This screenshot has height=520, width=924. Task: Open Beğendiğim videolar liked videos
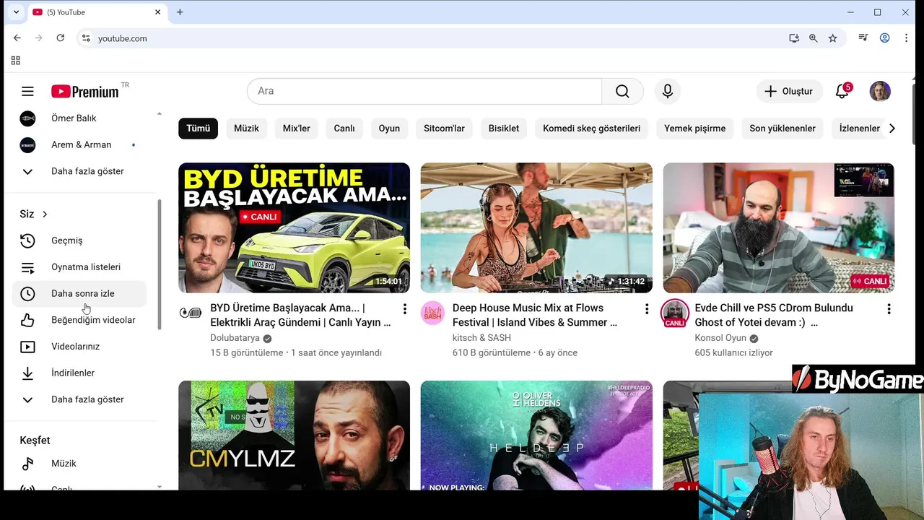(79, 320)
